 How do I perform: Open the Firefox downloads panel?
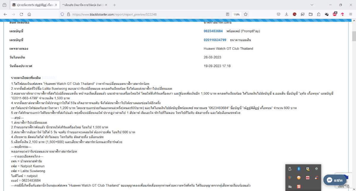coord(287,14)
